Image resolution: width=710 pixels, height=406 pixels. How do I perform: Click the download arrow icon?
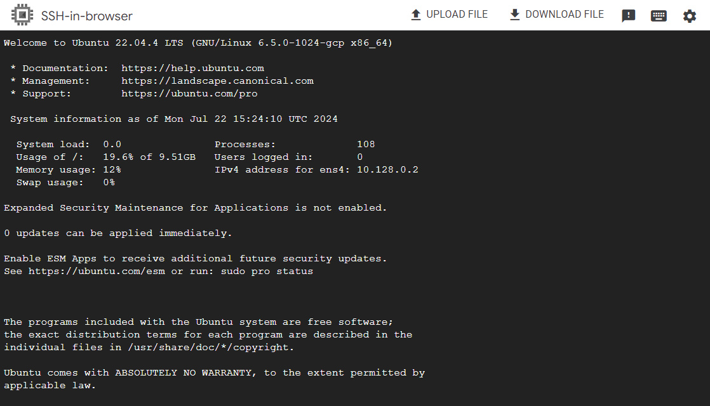pyautogui.click(x=514, y=14)
